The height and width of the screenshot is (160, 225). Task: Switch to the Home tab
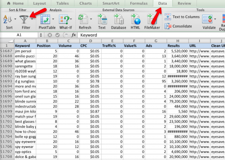click(15, 3)
